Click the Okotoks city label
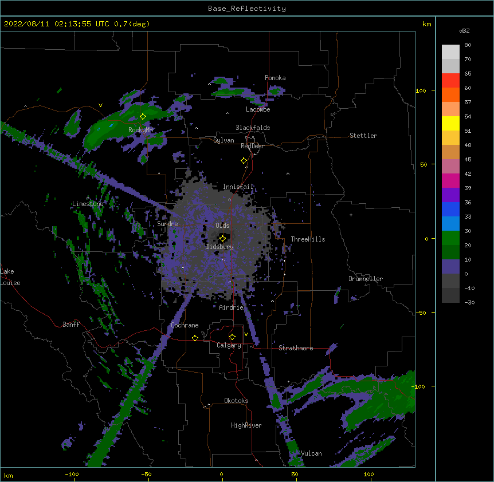Screen dimensions: 494x482 [236, 401]
